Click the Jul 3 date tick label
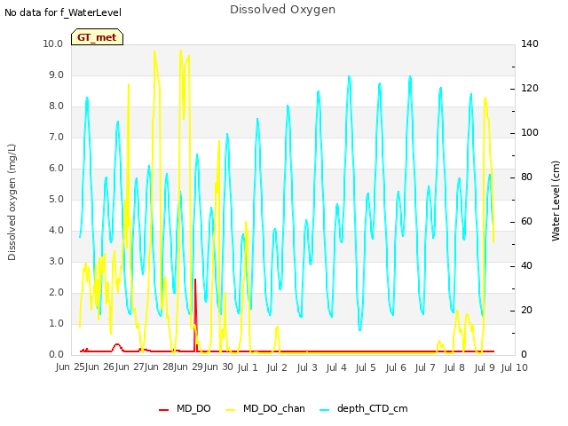 307,367
